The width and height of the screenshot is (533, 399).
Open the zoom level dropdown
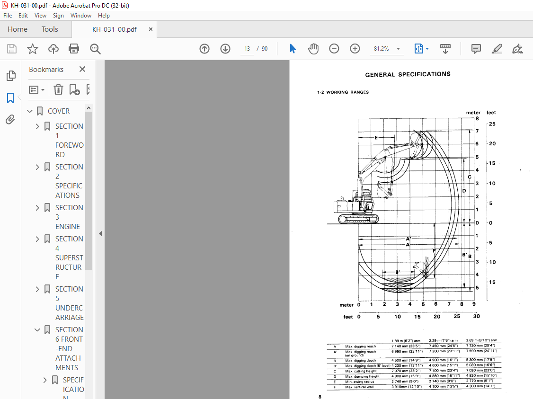[398, 49]
